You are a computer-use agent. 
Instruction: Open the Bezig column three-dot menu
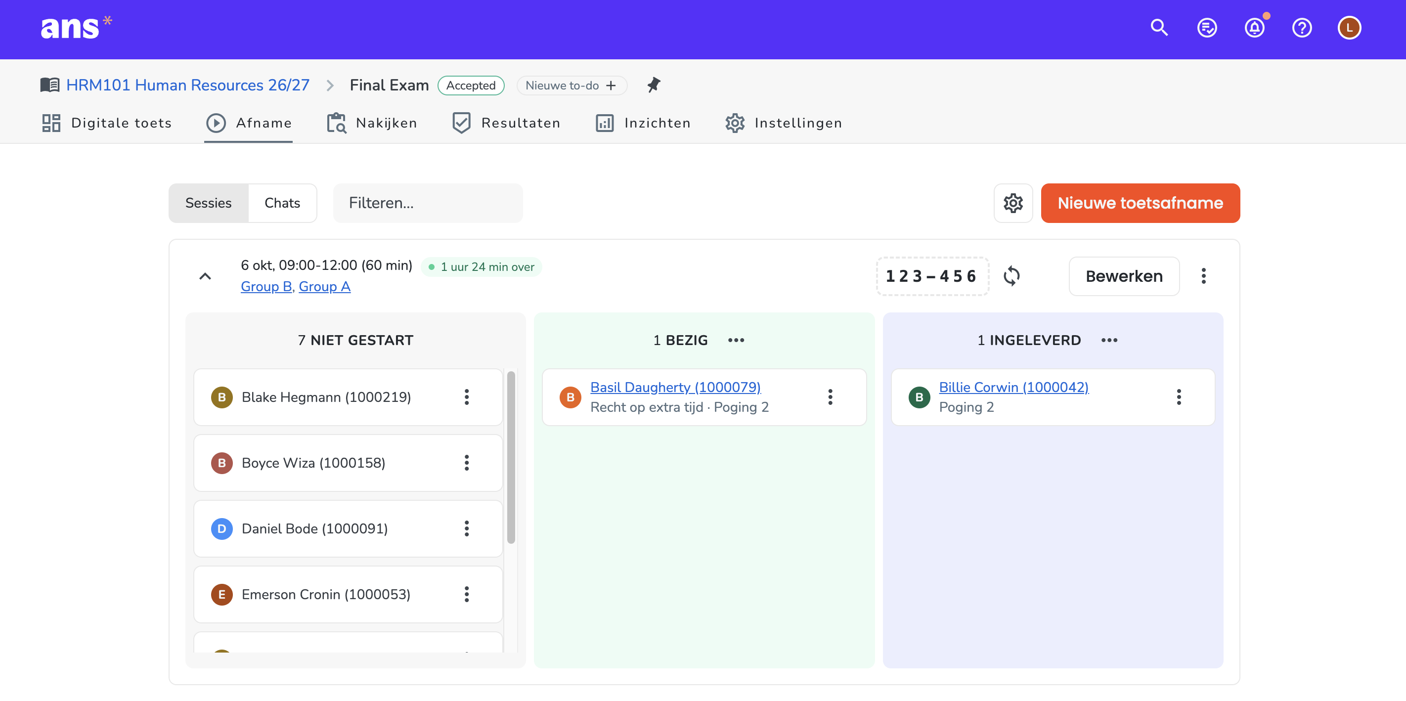point(736,340)
